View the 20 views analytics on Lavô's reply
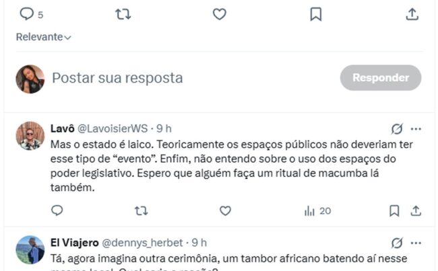This screenshot has height=271, width=438. coord(317,211)
